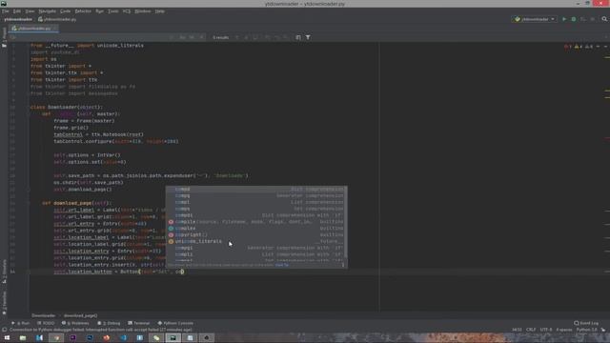Open the Window menu
The width and height of the screenshot is (610, 343).
pos(142,11)
